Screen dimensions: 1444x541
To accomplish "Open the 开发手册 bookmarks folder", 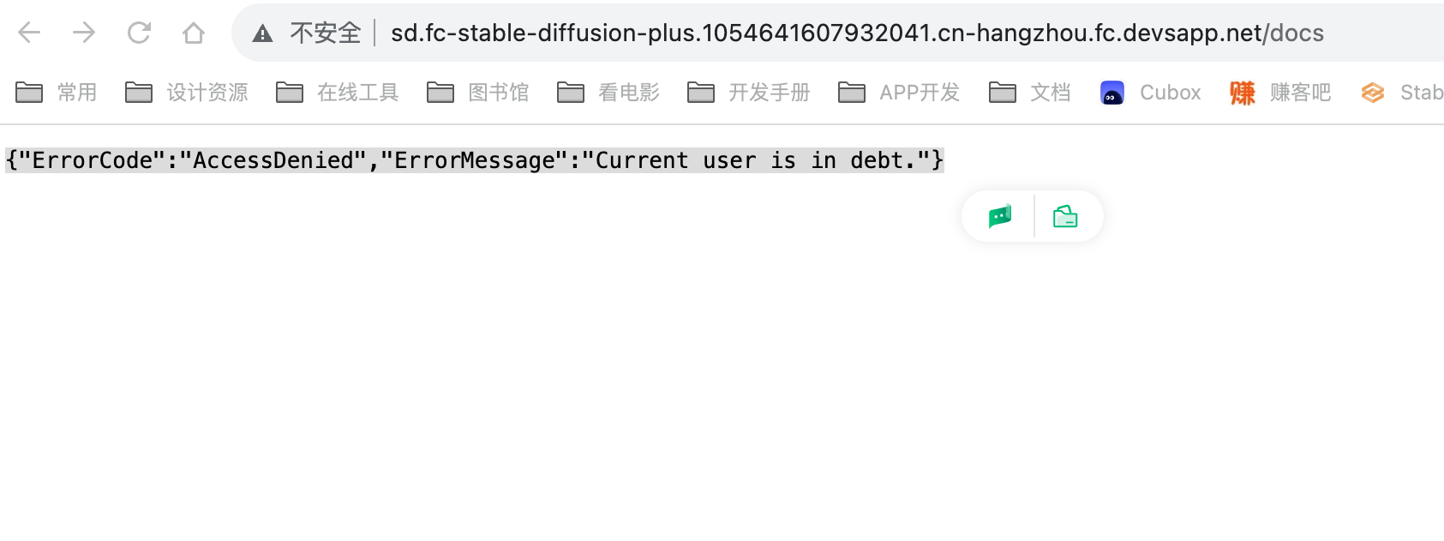I will coord(749,93).
